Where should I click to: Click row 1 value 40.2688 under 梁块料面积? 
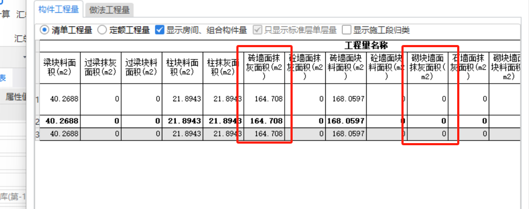59,99
